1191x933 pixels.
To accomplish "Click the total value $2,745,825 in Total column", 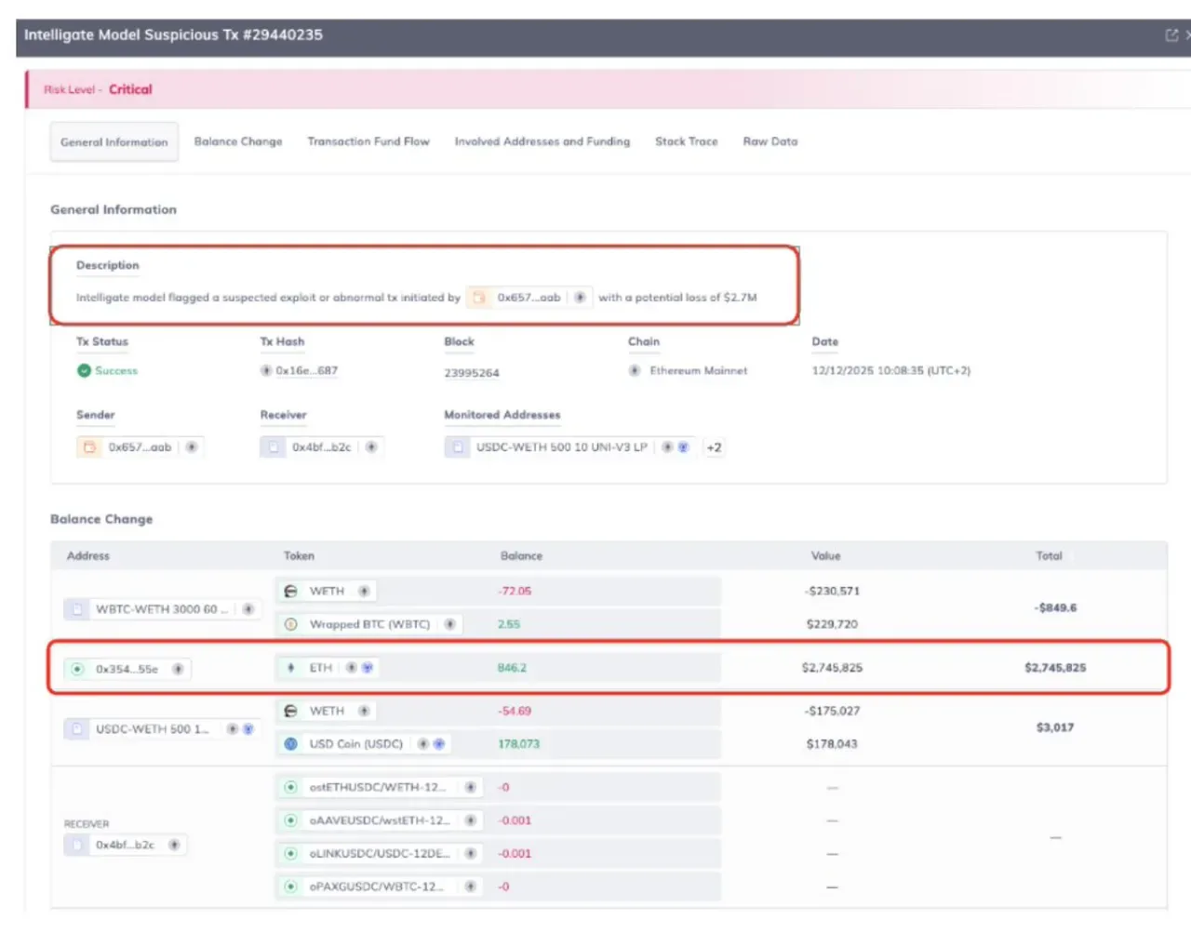I will click(x=1055, y=668).
